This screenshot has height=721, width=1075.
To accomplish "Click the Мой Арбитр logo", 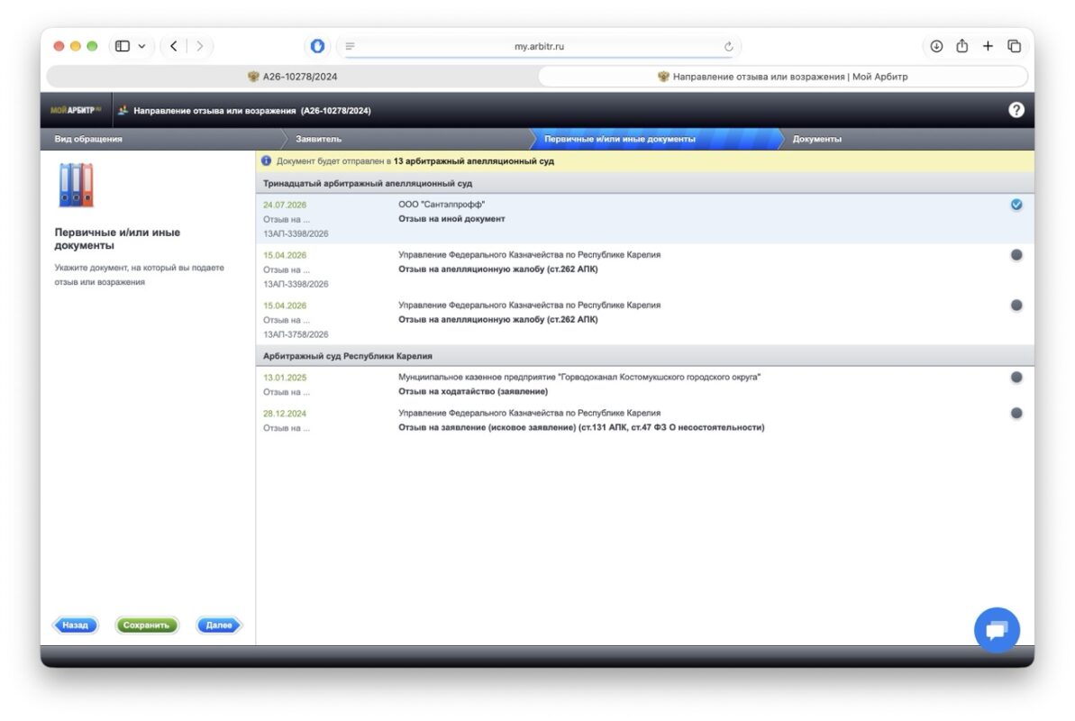I will click(76, 111).
